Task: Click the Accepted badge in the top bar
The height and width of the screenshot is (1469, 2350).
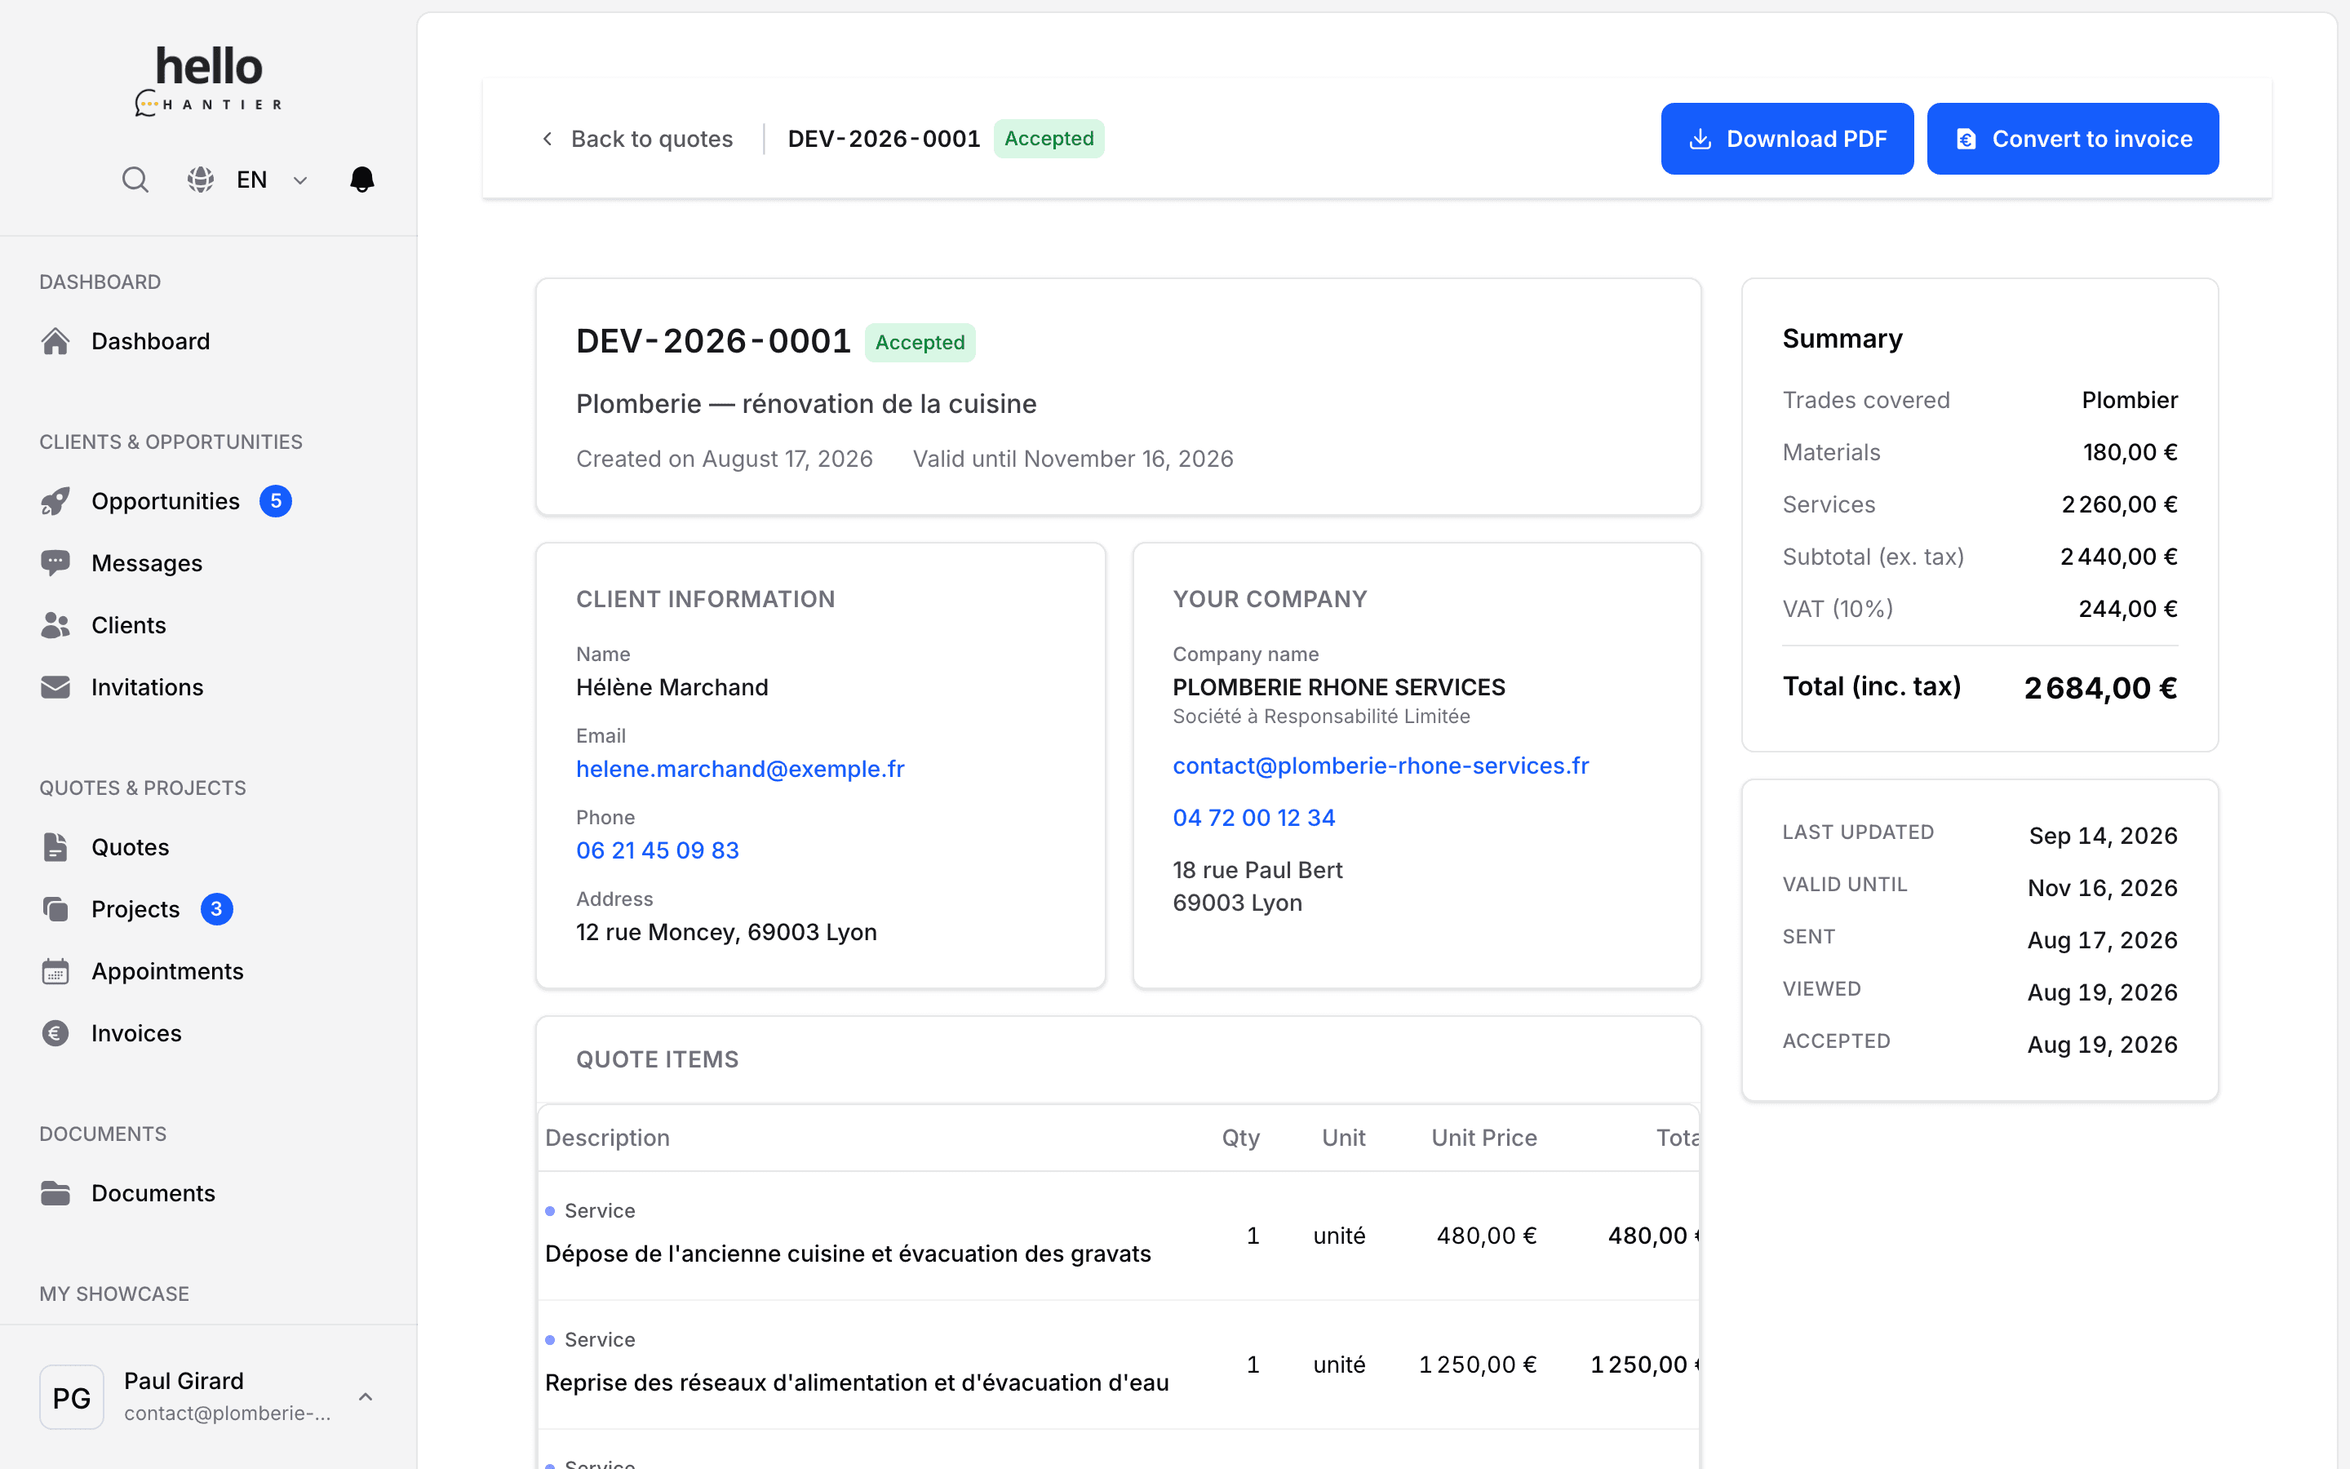Action: 1049,139
